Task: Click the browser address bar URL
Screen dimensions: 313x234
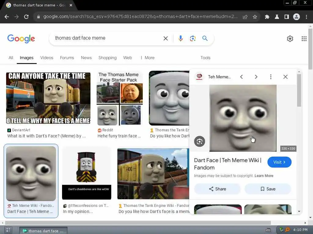Action: (x=140, y=17)
